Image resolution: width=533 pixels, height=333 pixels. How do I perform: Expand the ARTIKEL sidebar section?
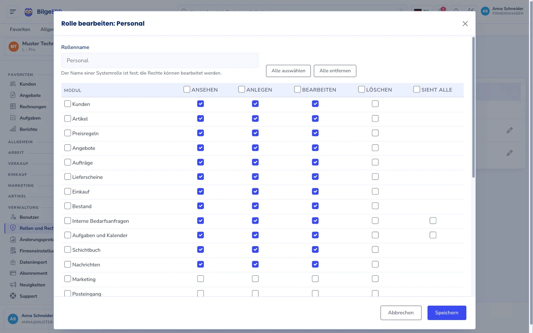point(17,196)
